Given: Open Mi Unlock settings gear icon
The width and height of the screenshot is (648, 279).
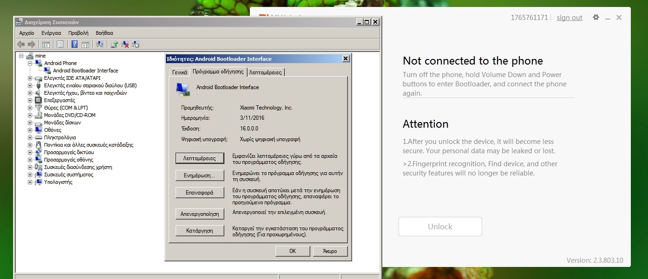Looking at the screenshot, I should click(x=596, y=17).
